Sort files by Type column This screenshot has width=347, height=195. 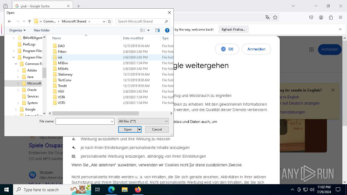(167, 38)
